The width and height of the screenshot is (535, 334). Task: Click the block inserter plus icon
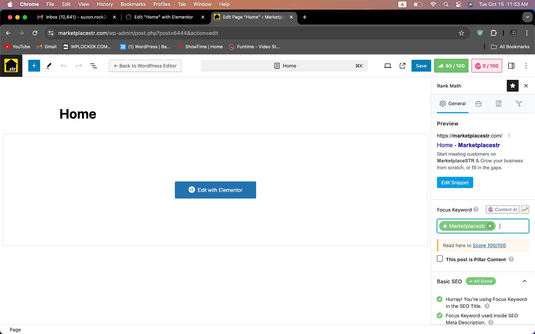(34, 66)
